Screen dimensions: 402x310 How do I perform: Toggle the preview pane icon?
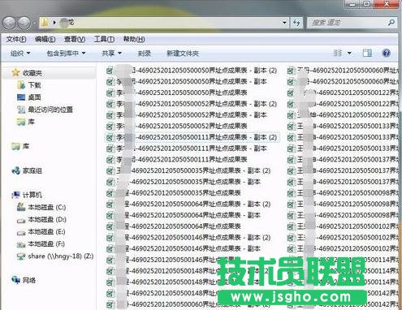(x=367, y=53)
